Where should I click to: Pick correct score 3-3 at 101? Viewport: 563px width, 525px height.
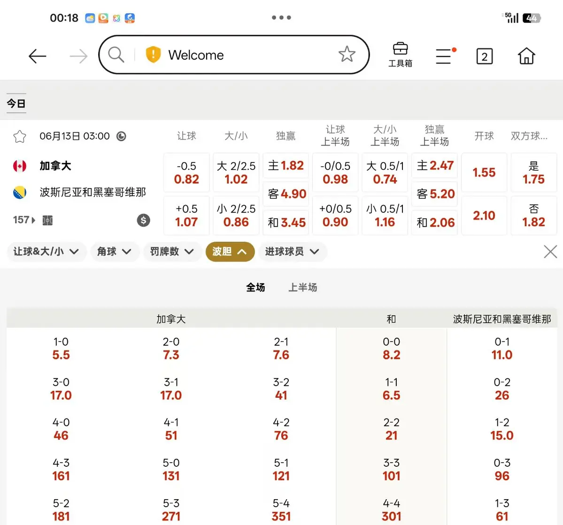click(391, 469)
